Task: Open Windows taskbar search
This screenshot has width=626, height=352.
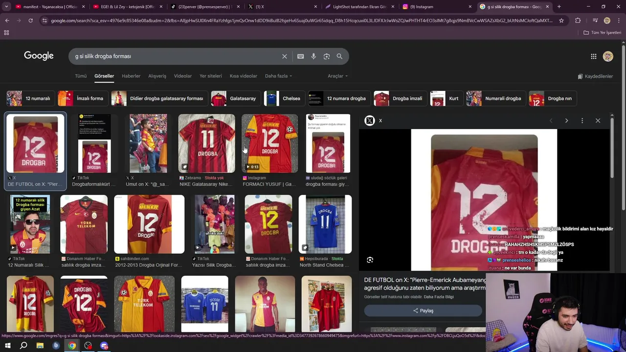Action: tap(23, 346)
